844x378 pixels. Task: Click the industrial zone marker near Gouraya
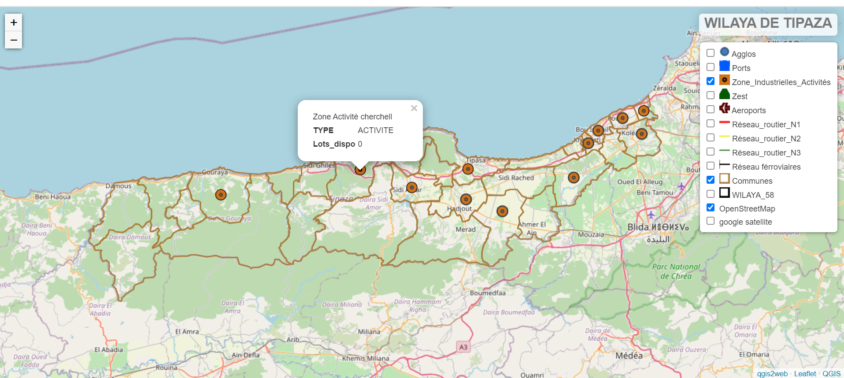click(221, 195)
